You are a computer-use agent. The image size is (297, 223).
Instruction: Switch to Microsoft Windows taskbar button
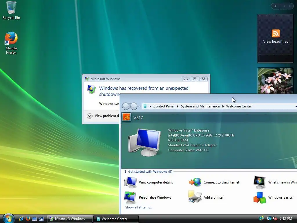click(x=70, y=219)
